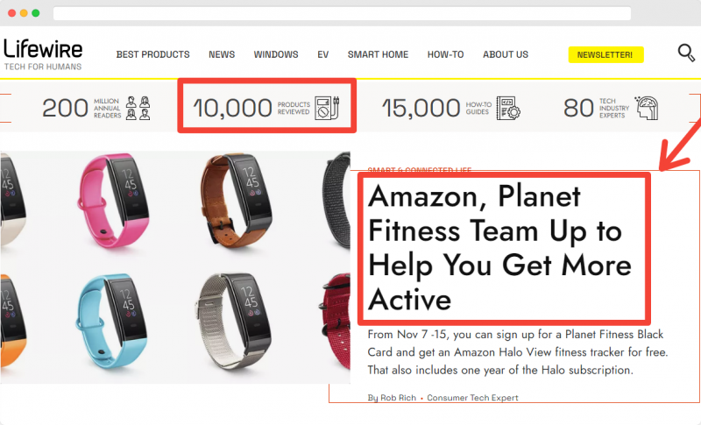Click the red browser close dot
Image resolution: width=701 pixels, height=425 pixels.
11,13
